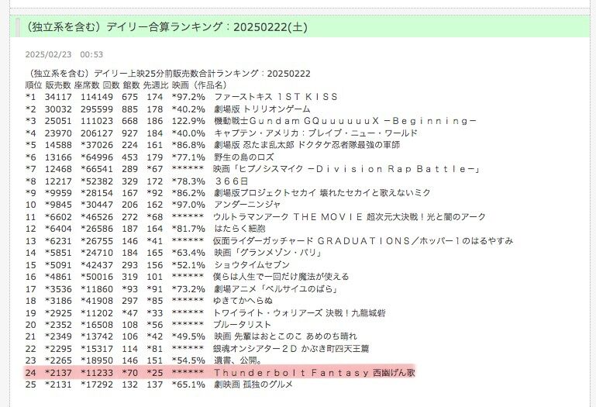Click percentage *49.5% value
Viewport: 596px width, 407px height.
click(188, 336)
